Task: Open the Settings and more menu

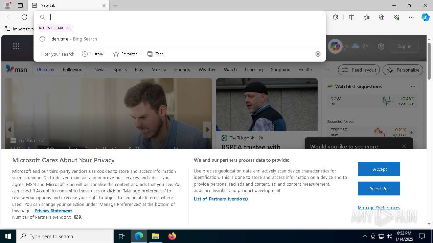Action: (x=411, y=17)
